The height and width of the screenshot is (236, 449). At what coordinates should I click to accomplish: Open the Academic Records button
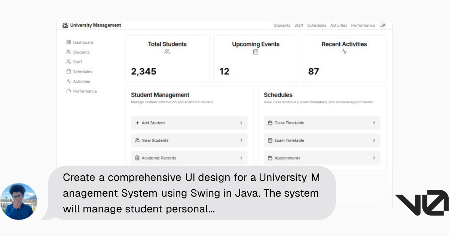(189, 158)
